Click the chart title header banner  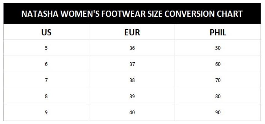[x=132, y=14]
